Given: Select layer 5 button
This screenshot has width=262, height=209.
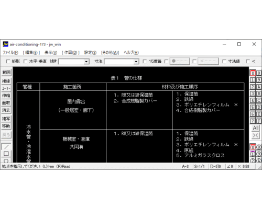Looking at the screenshot, I should pyautogui.click(x=253, y=107).
